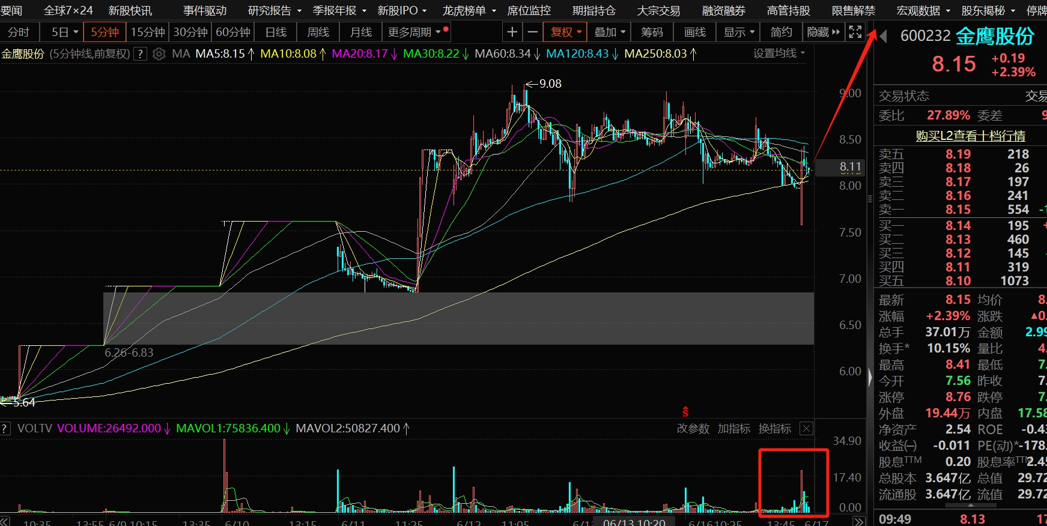Toggle MAVOL1 volume average line

pos(232,429)
